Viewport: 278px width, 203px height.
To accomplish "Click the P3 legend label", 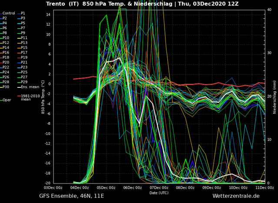I will coord(21,18).
